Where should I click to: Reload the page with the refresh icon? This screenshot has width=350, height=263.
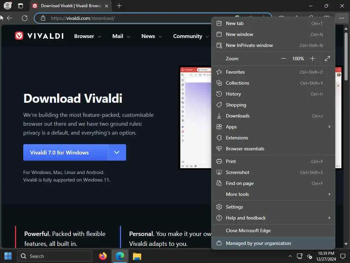pos(25,18)
